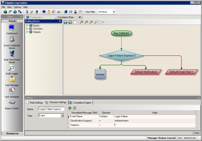202x141 pixels.
Task: Open the Type Event dropdown
Action: click(62, 116)
